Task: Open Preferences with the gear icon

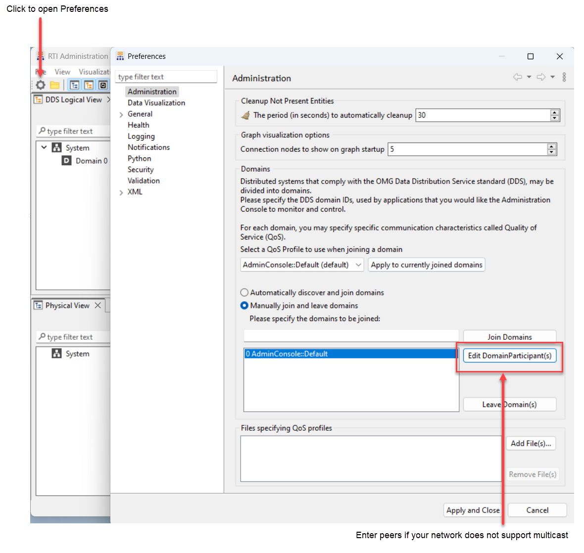Action: coord(40,85)
